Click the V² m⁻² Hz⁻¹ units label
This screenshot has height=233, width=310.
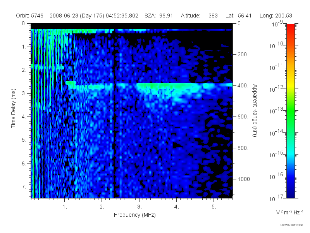click(289, 212)
